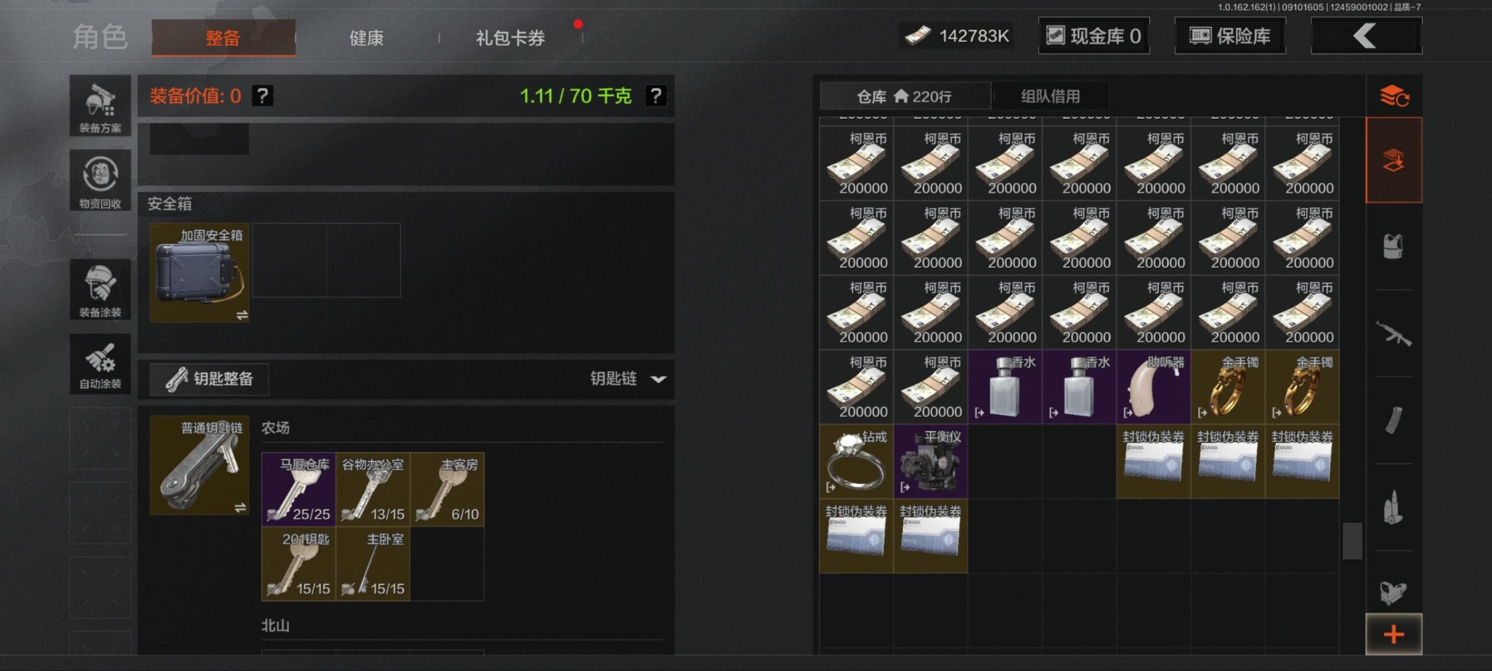
Task: Swap the 加固安全箱 via its swap arrows
Action: 242,315
